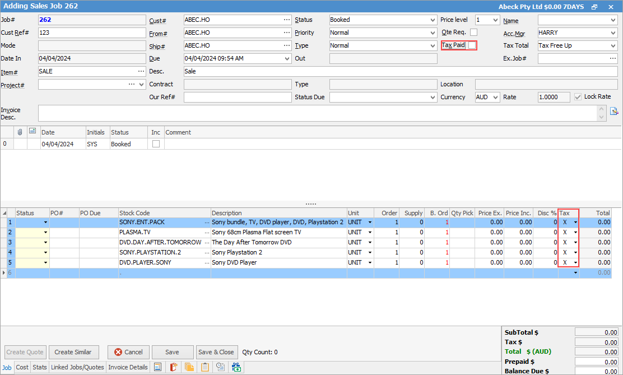Screen dimensions: 623x375
Task: Switch to the Invoice Details tab
Action: pos(128,368)
